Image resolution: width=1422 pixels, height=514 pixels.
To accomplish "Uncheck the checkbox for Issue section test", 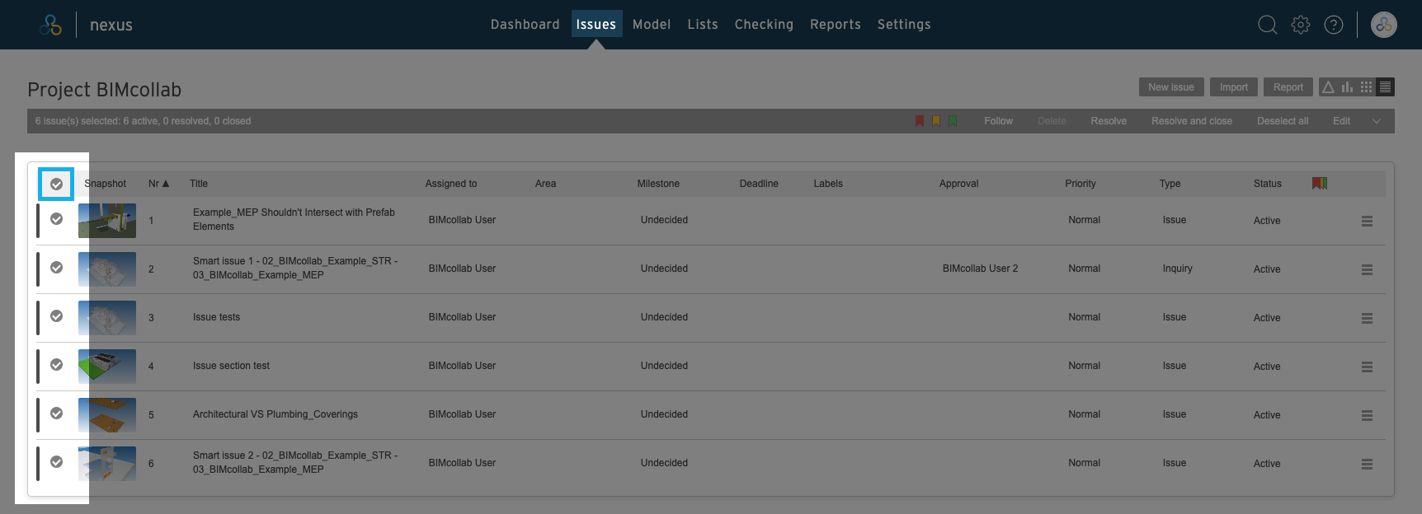I will pyautogui.click(x=56, y=364).
